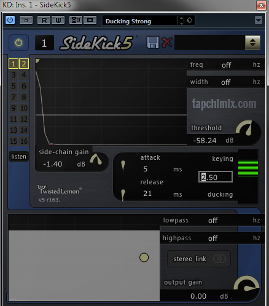
Task: Toggle the SideKick5 yellow power button
Action: coord(18,42)
